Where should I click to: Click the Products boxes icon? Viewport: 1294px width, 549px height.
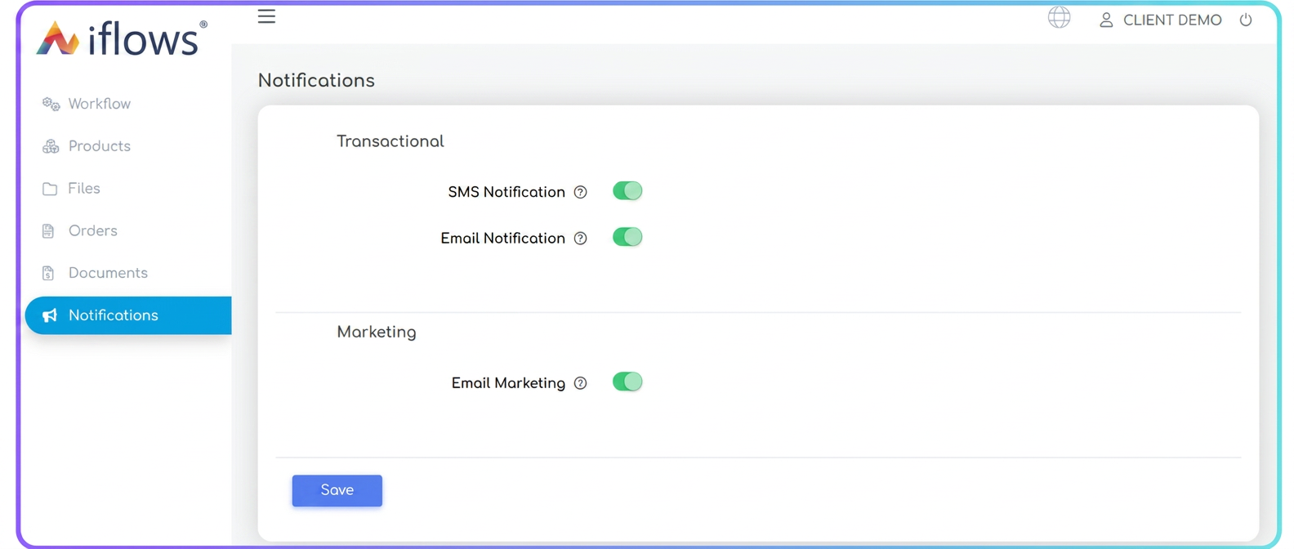(51, 146)
